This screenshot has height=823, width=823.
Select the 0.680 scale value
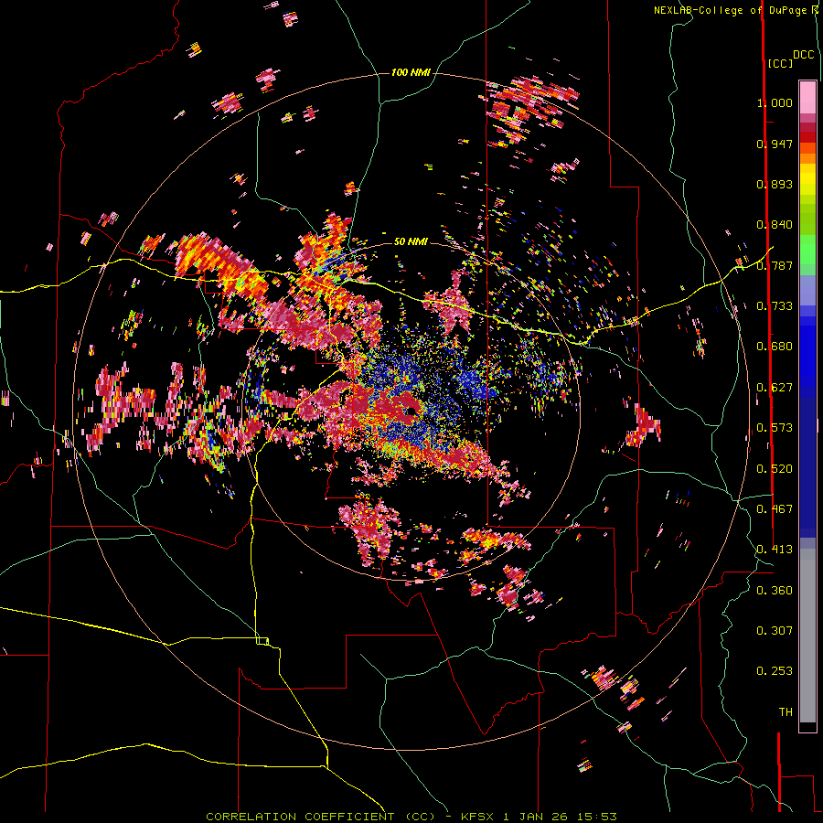tap(775, 347)
